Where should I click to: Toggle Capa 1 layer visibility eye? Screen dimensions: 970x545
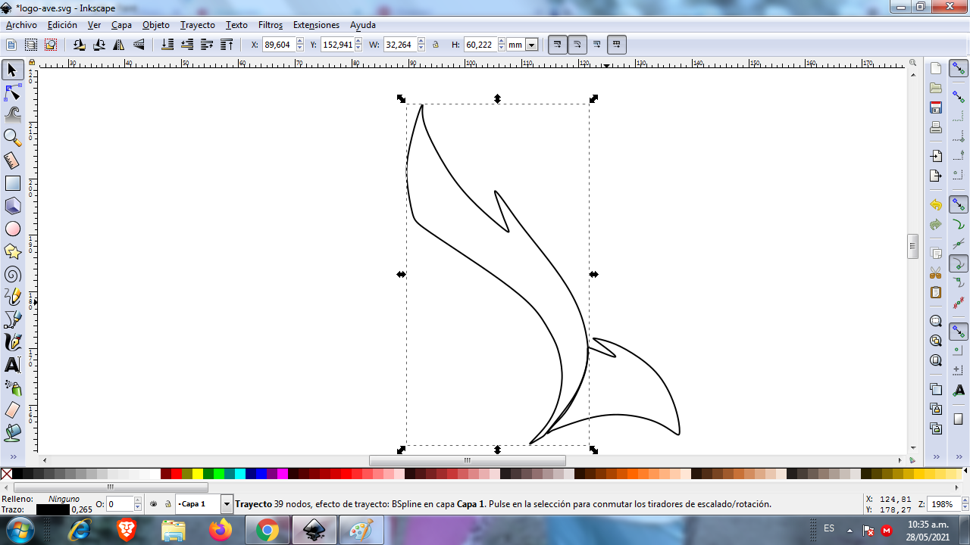pos(154,503)
